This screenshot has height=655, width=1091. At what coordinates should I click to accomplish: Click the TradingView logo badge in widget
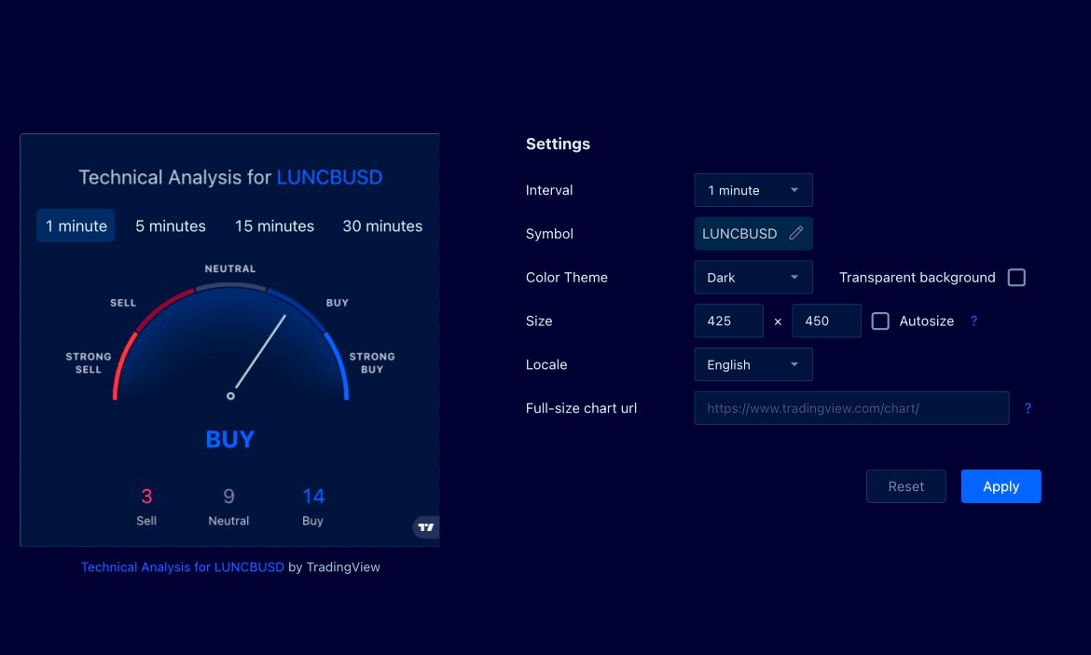pyautogui.click(x=426, y=527)
